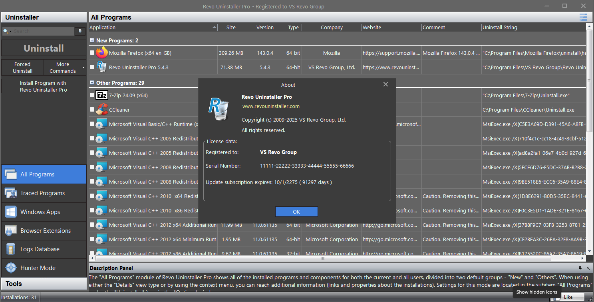Sort by the Size column header
The width and height of the screenshot is (594, 302).
click(231, 28)
